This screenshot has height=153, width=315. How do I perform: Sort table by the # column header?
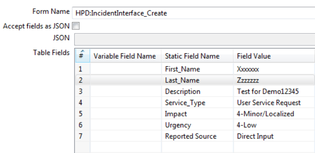pyautogui.click(x=81, y=56)
